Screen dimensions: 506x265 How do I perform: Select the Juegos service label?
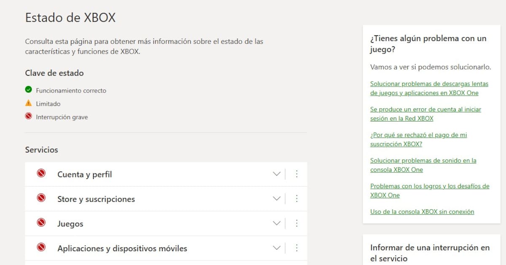(70, 224)
